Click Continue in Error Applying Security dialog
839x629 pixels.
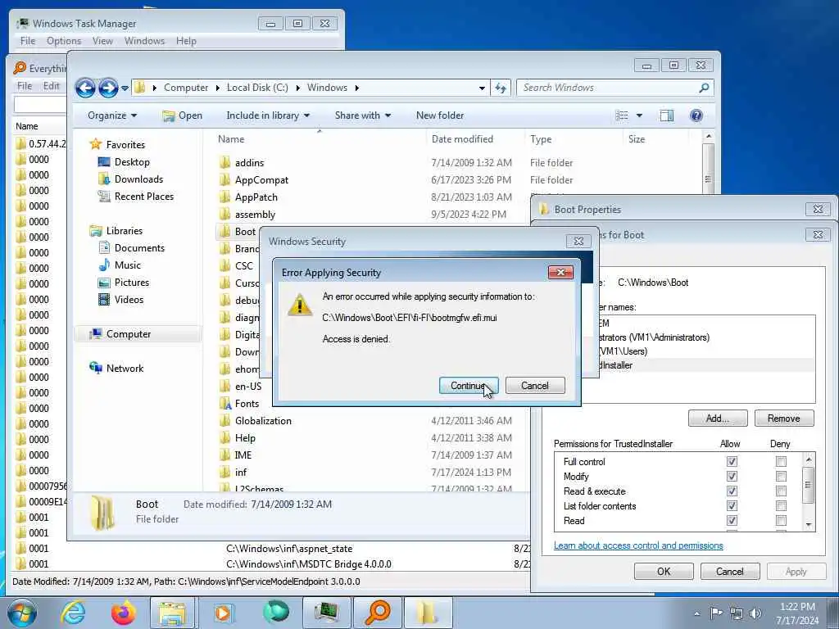[x=468, y=386]
